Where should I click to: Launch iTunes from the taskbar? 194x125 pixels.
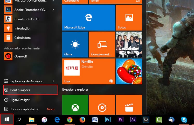(44, 120)
